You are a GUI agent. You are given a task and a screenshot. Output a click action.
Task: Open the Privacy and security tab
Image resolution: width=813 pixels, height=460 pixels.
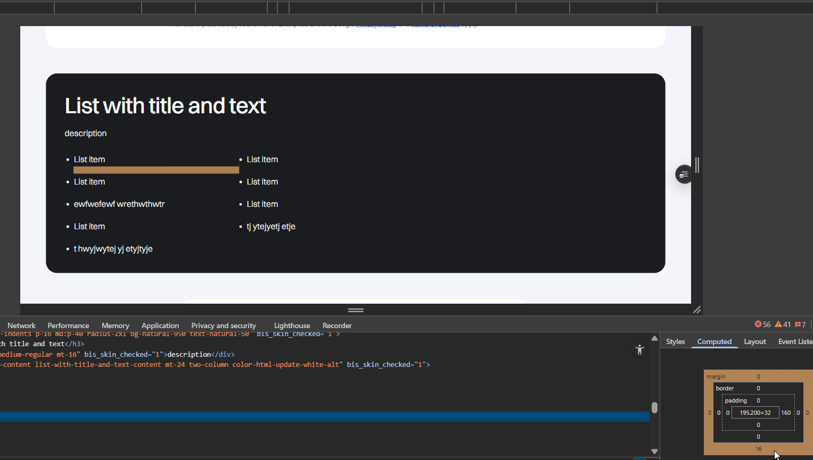tap(224, 325)
